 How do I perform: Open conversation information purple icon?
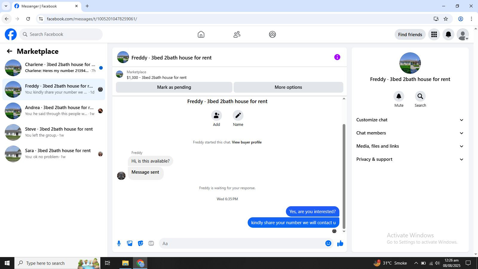pyautogui.click(x=337, y=57)
